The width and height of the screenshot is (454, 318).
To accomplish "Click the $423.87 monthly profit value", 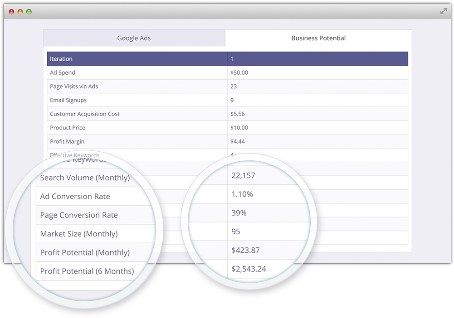I will coord(245,250).
